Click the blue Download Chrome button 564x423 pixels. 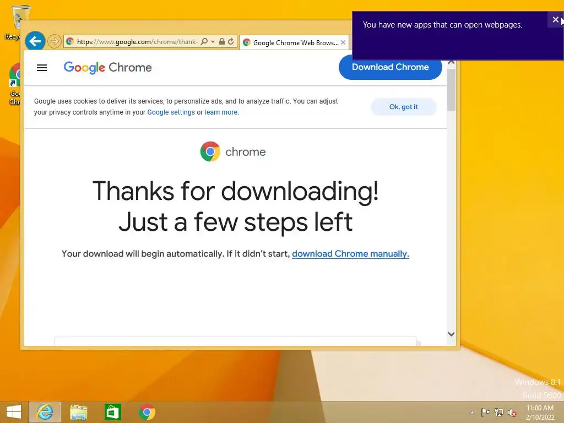tap(391, 67)
